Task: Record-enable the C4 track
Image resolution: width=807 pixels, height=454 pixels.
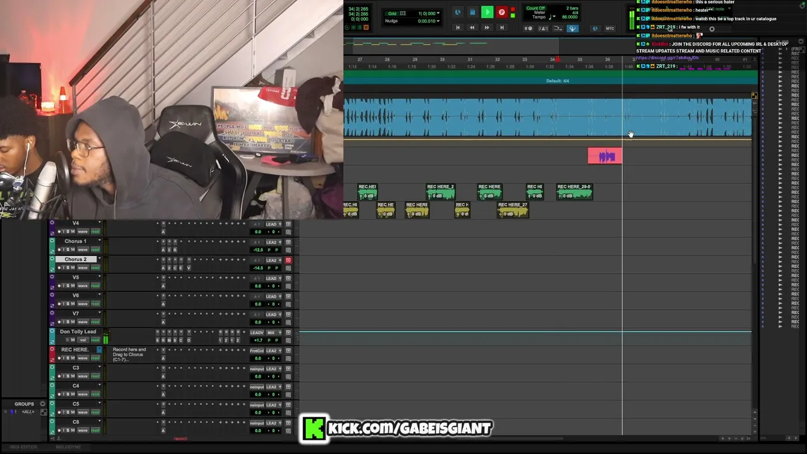Action: tap(59, 394)
